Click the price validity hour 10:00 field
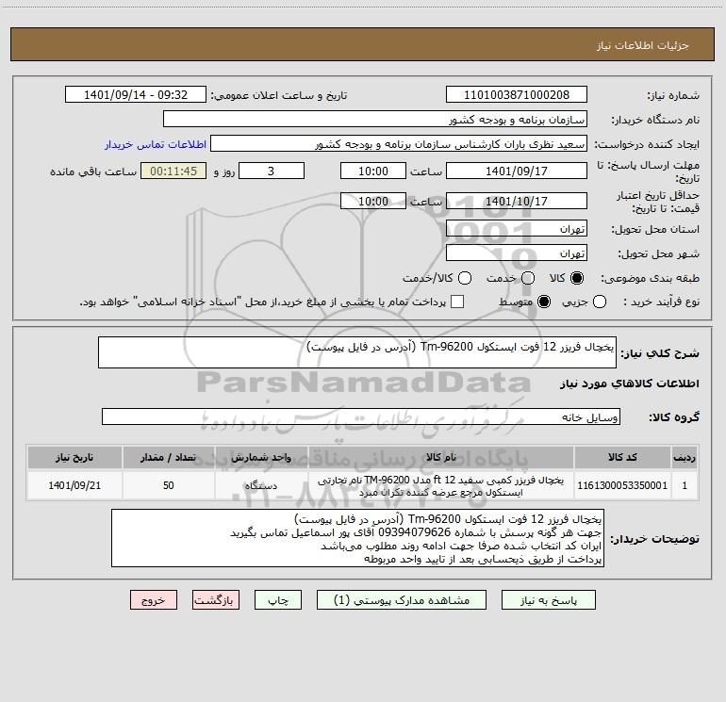The height and width of the screenshot is (702, 726). tap(373, 201)
